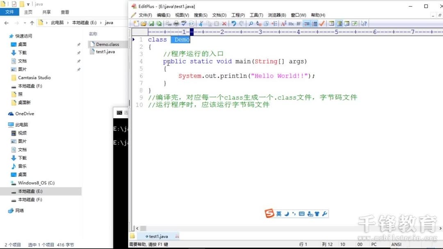Viewport: 443px width, 249px height.
Task: Select the Print icon on the toolbar
Action: coord(176,23)
